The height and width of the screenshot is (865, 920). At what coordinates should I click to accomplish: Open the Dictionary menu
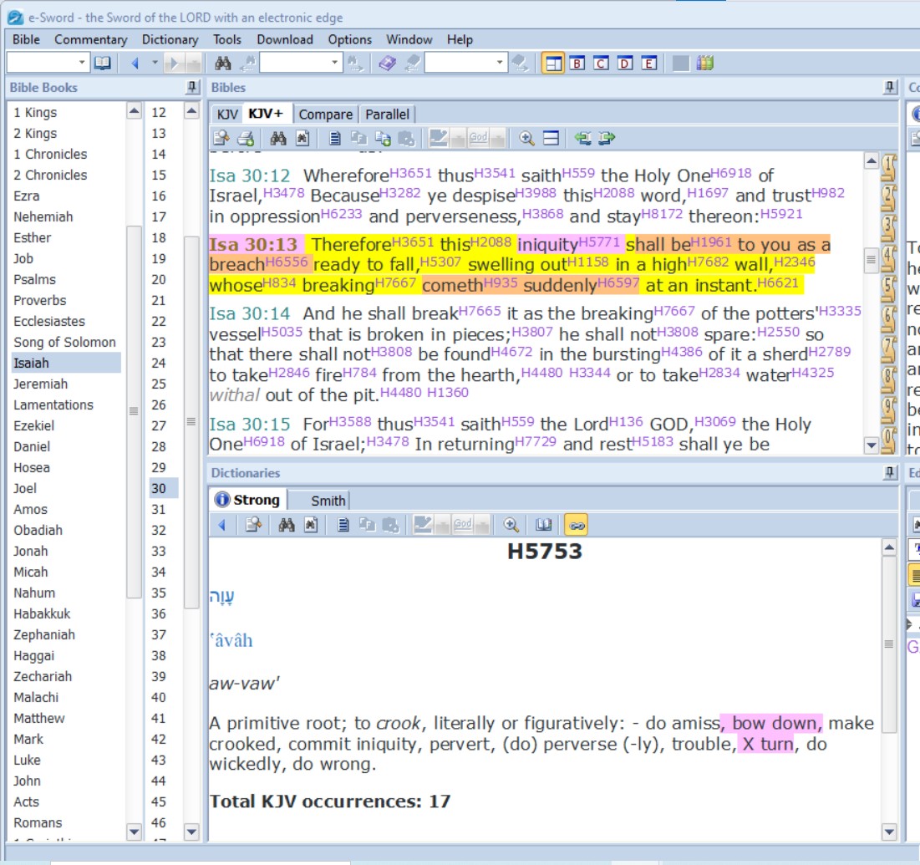pyautogui.click(x=170, y=39)
